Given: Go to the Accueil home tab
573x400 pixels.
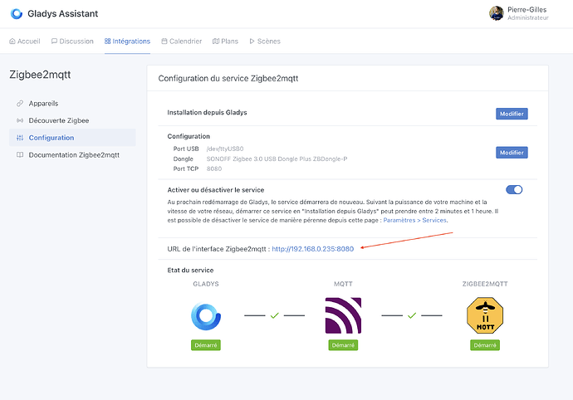Looking at the screenshot, I should (24, 41).
